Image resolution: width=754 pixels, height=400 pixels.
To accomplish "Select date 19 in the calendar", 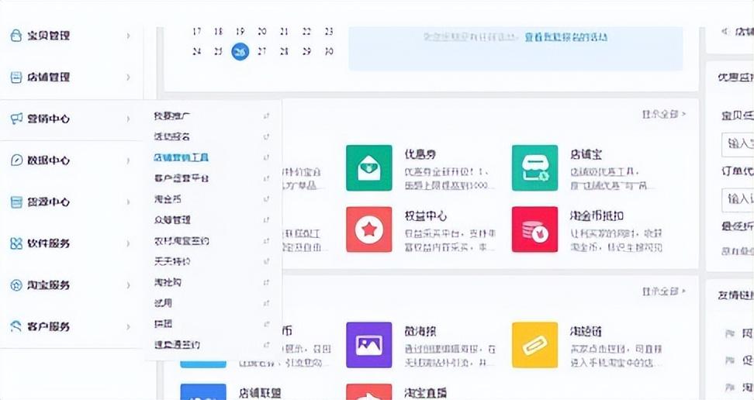I will tap(240, 32).
